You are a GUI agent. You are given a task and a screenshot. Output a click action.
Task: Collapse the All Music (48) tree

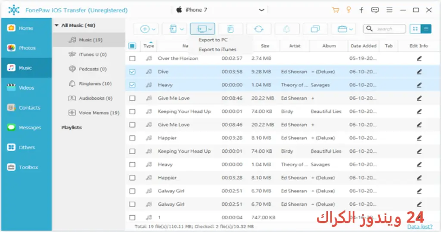tap(56, 25)
